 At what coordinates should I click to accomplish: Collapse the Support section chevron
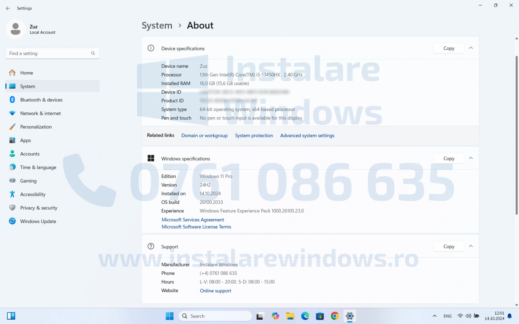click(471, 246)
